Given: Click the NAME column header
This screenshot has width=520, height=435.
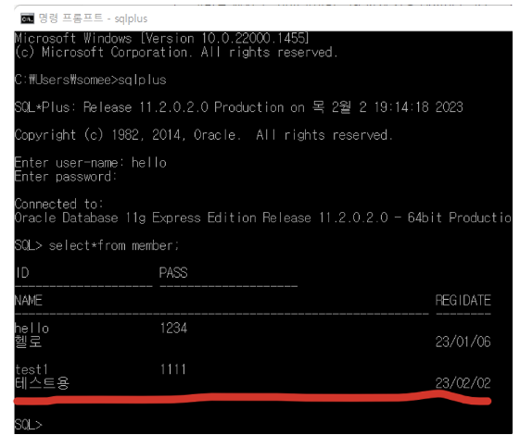Looking at the screenshot, I should click(29, 301).
